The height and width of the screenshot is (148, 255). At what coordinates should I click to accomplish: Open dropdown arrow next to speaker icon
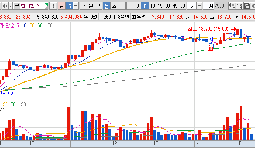(x=10, y=6)
